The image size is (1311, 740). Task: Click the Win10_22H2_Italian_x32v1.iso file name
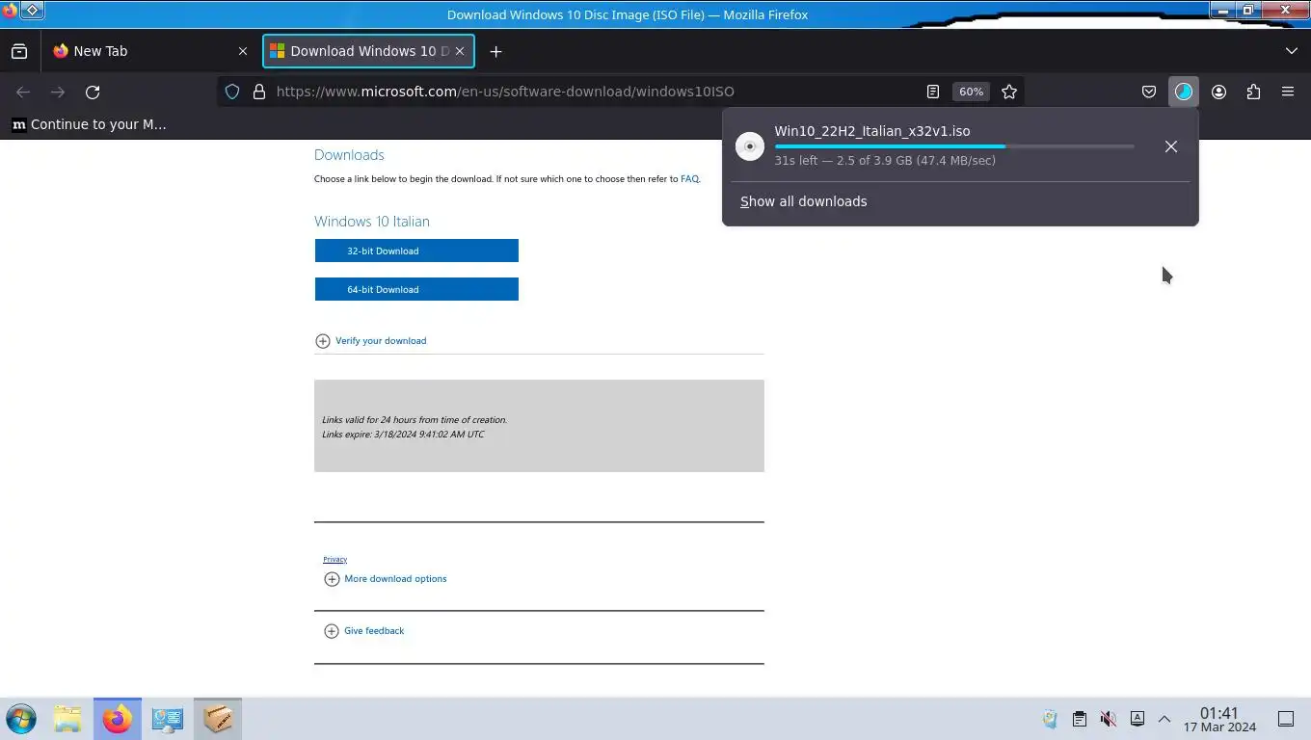pos(872,131)
